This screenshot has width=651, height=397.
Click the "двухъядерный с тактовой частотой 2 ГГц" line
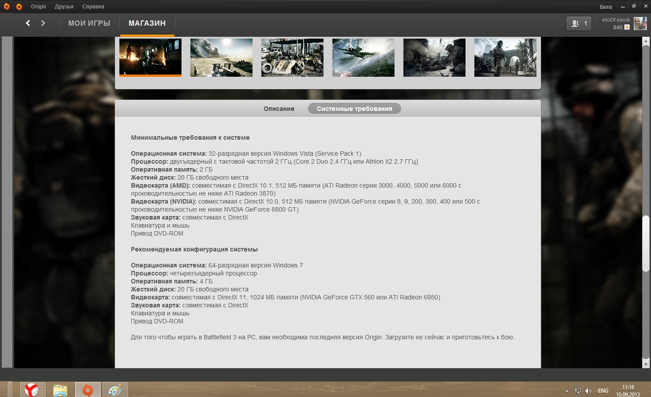[275, 161]
